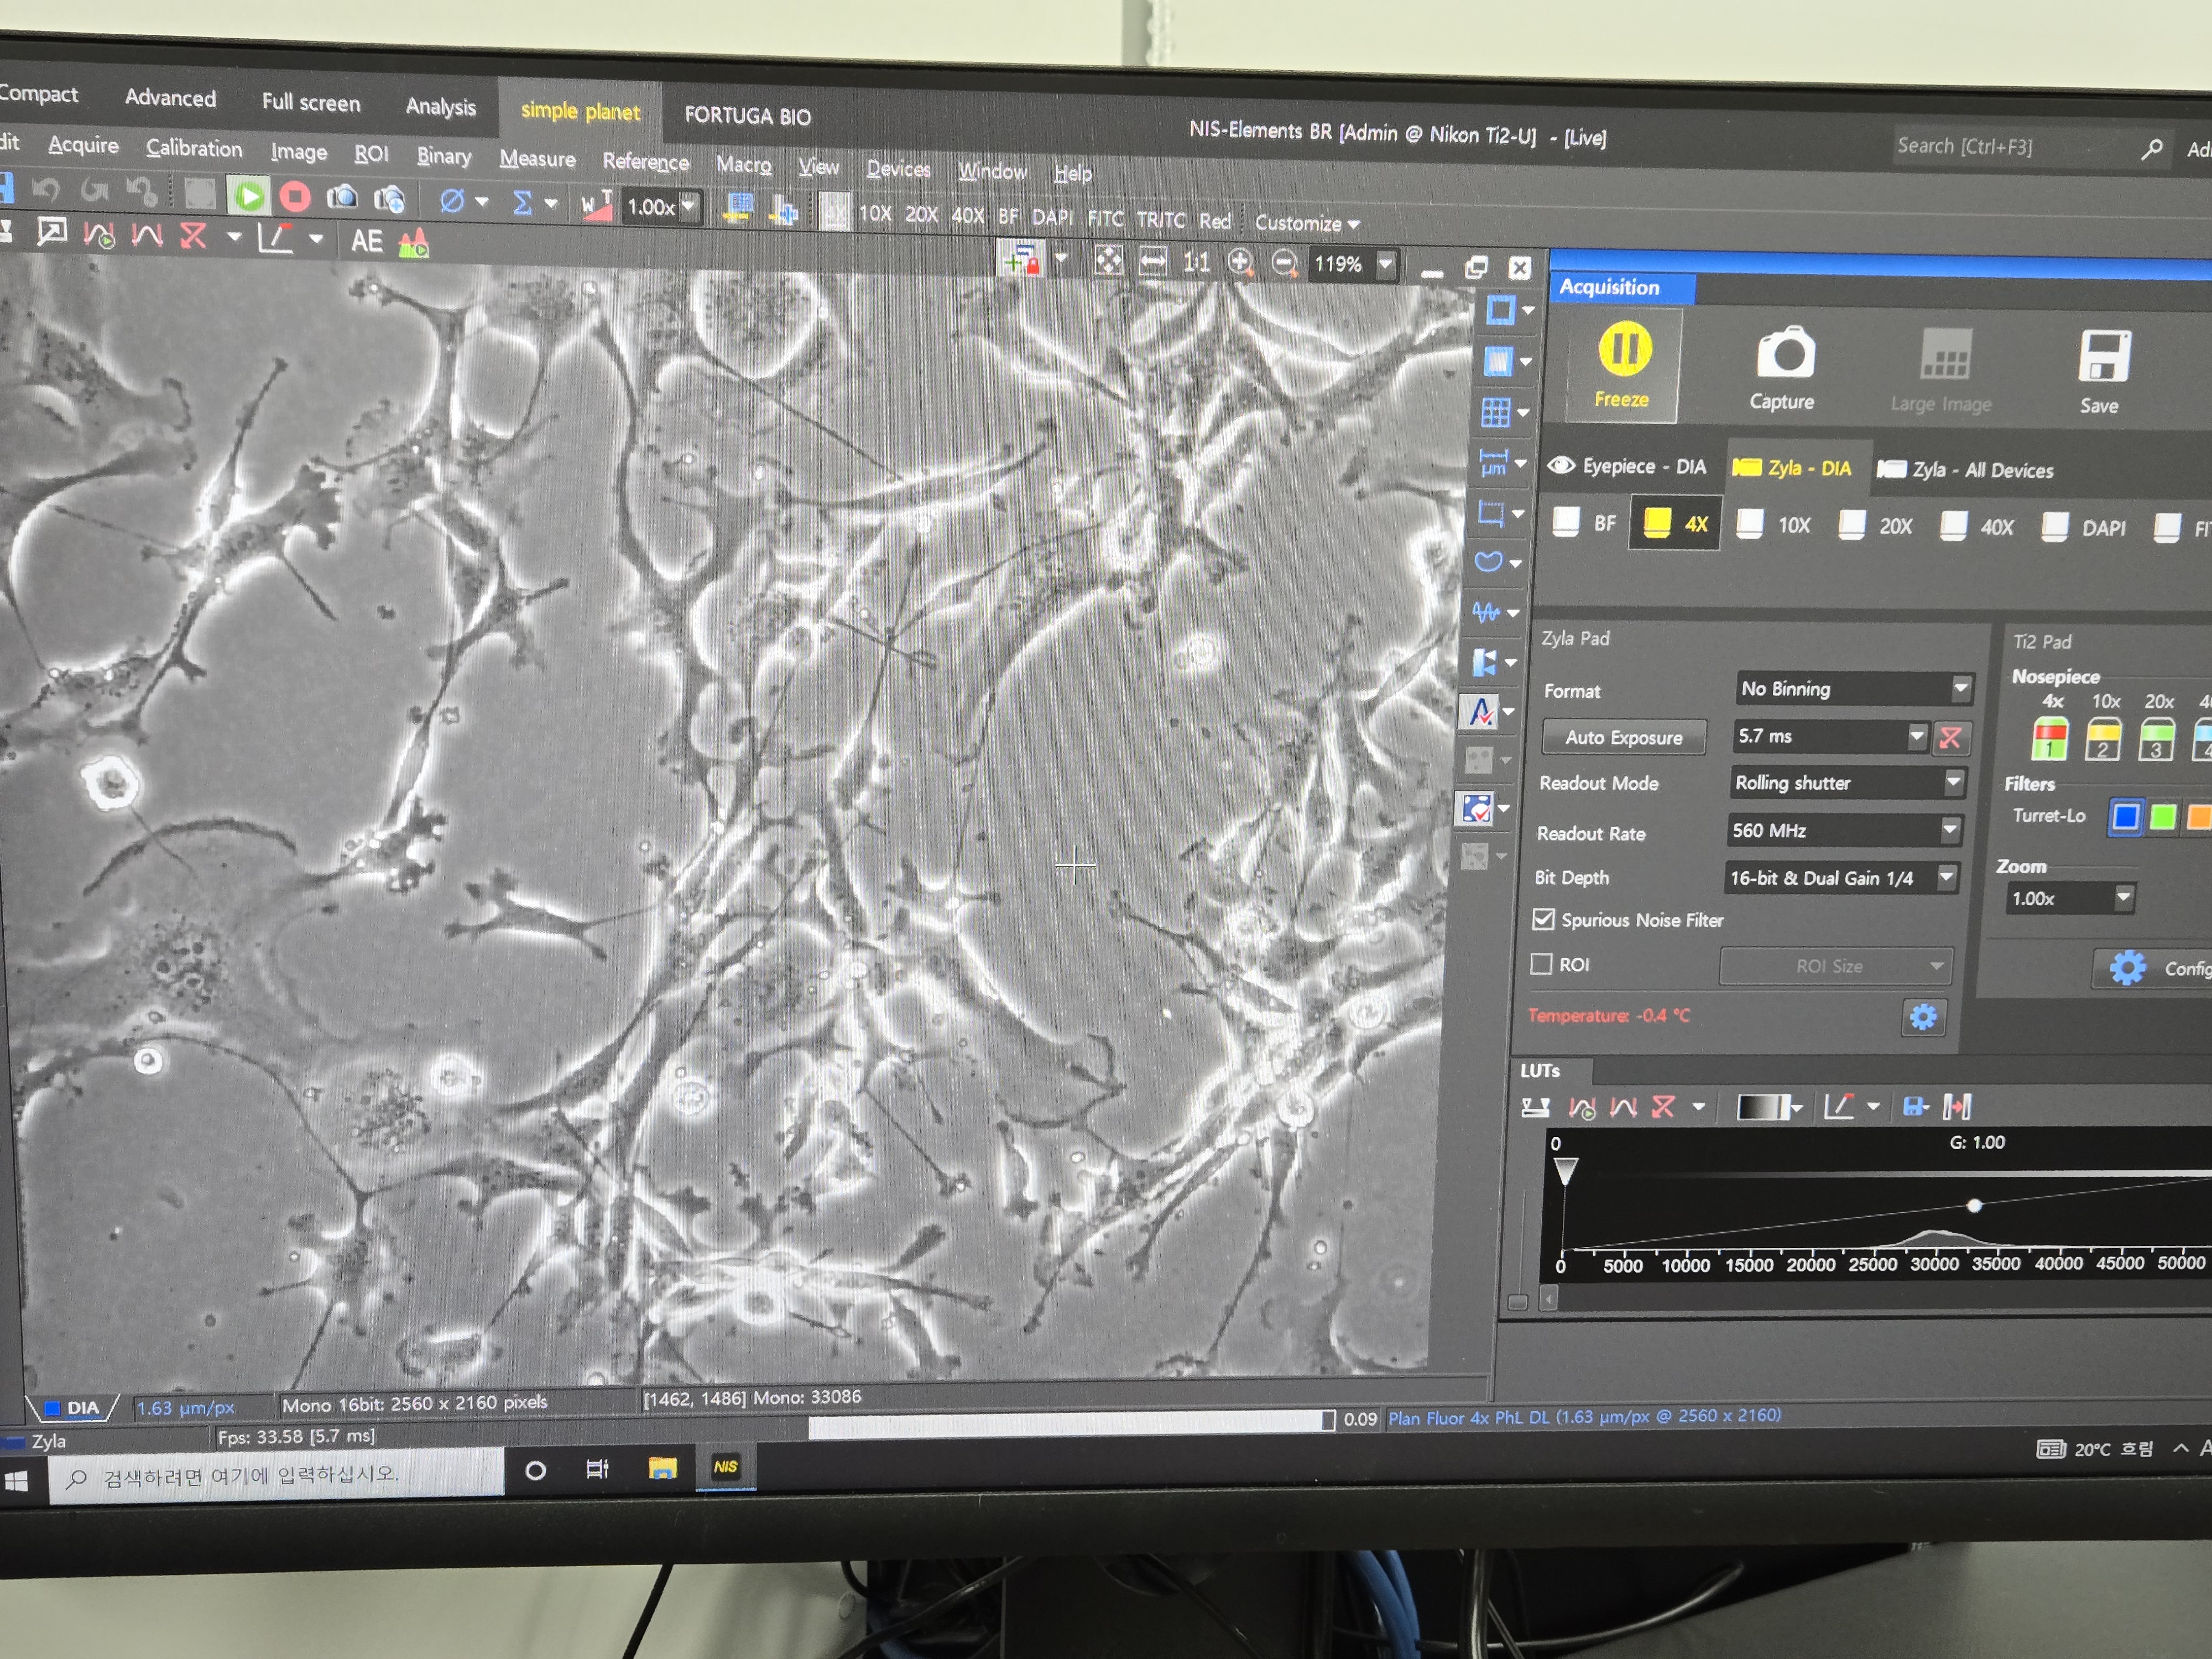Click the red Stop acquisition icon
This screenshot has width=2212, height=1659.
(x=294, y=197)
